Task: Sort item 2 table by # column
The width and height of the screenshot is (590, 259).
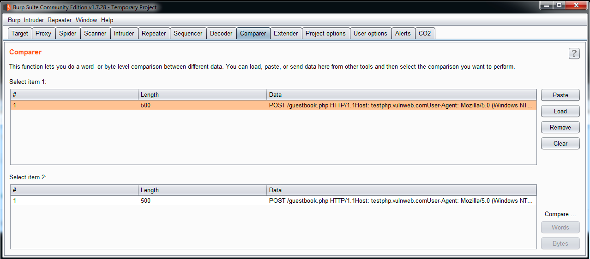Action: click(74, 190)
